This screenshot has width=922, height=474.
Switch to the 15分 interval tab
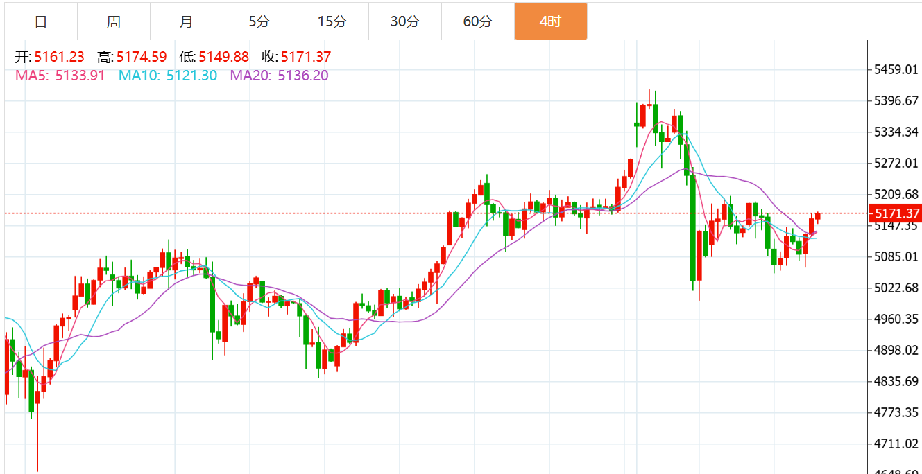pos(332,21)
